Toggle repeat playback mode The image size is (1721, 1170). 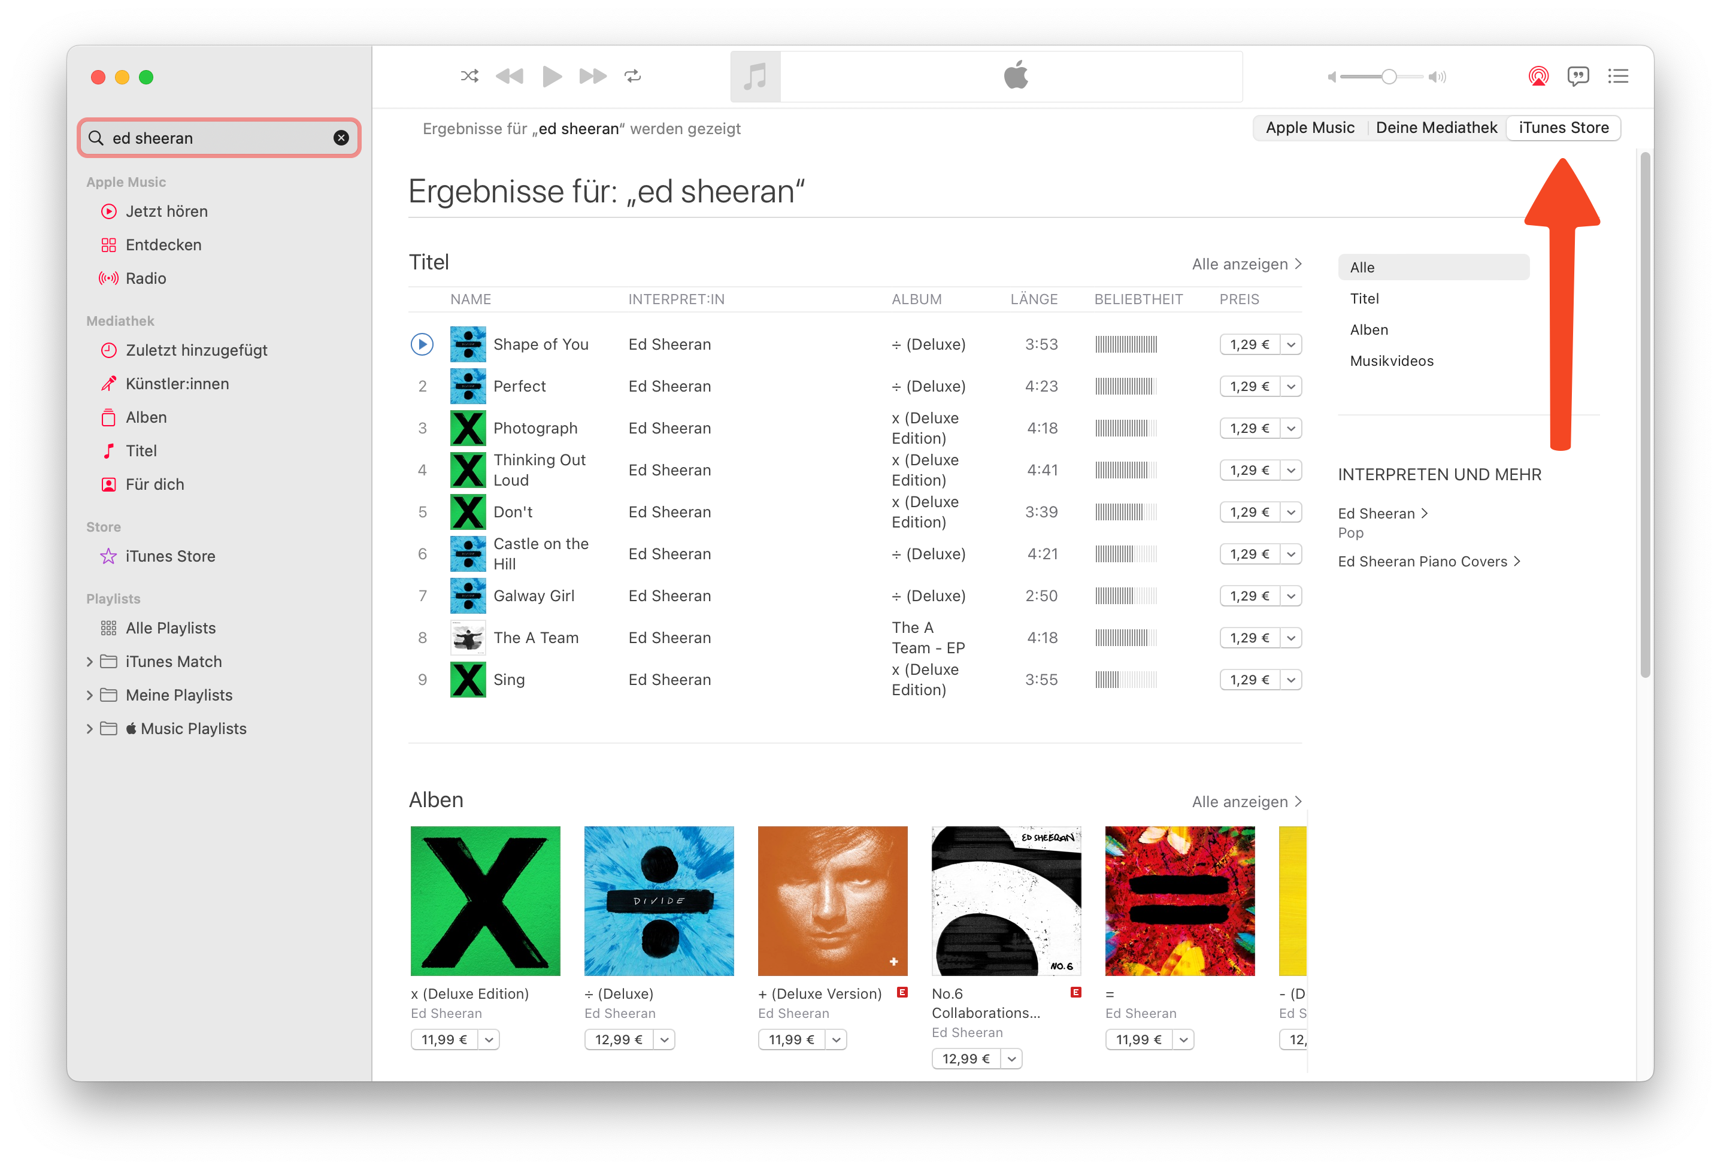click(x=632, y=76)
